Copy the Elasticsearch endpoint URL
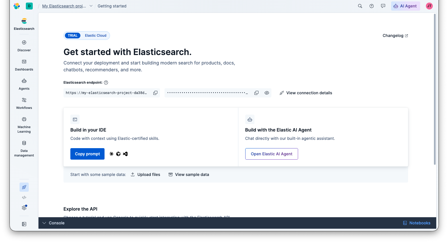This screenshot has width=448, height=243. [x=155, y=93]
